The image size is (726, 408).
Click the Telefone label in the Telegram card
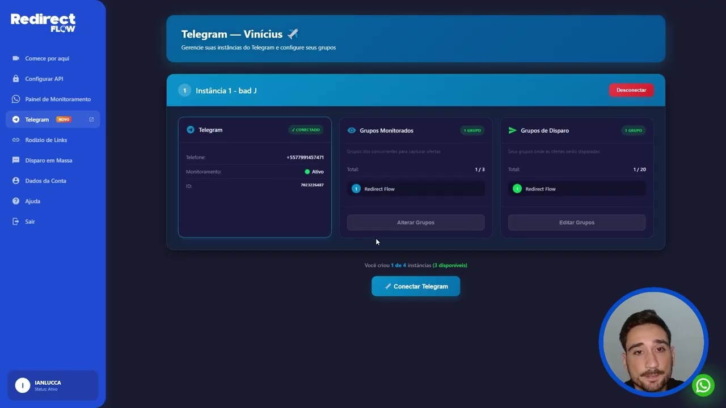point(196,158)
